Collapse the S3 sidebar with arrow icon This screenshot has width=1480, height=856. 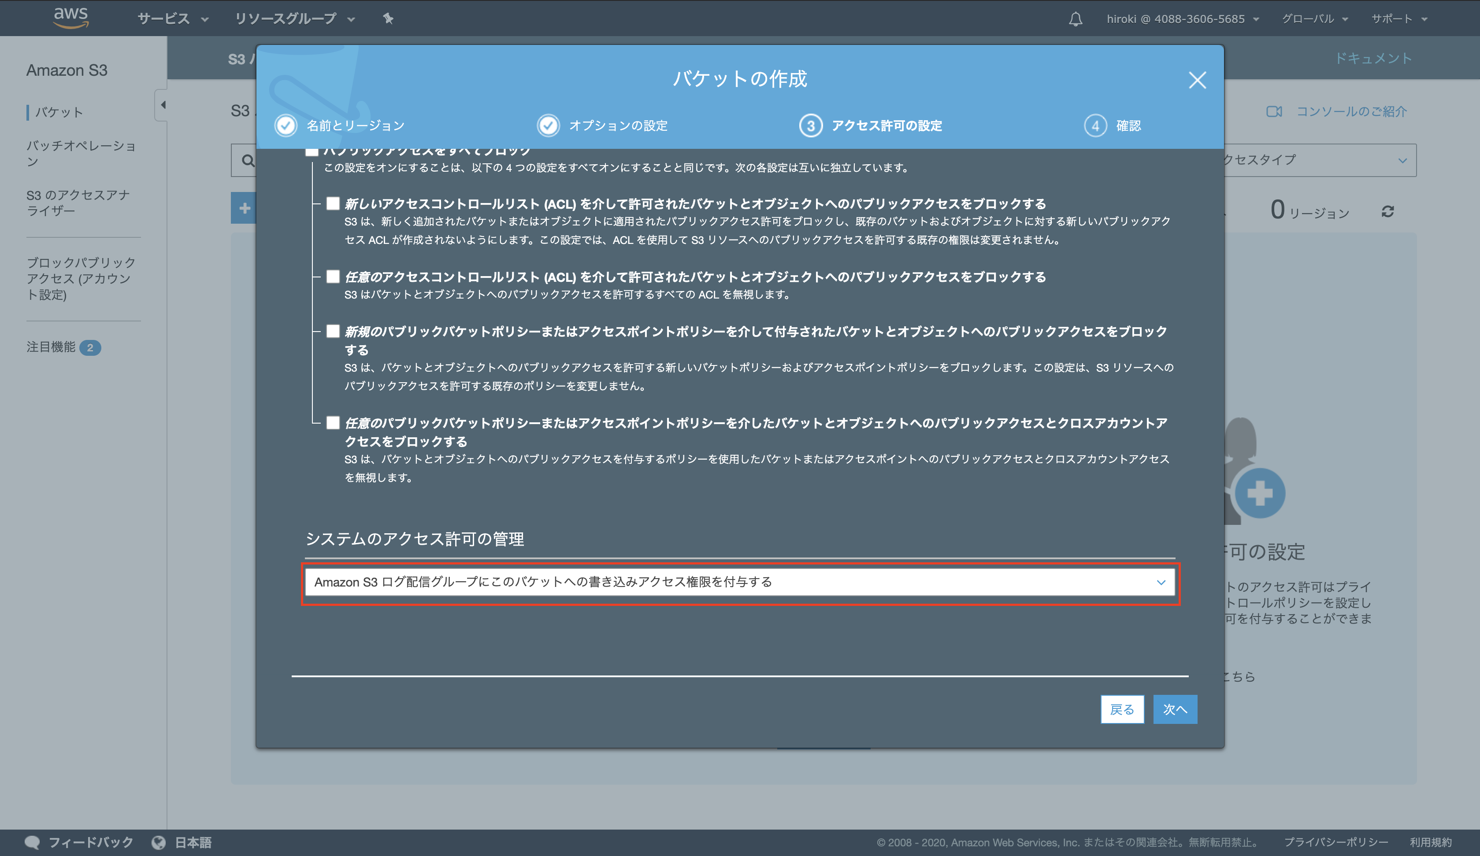click(x=163, y=105)
